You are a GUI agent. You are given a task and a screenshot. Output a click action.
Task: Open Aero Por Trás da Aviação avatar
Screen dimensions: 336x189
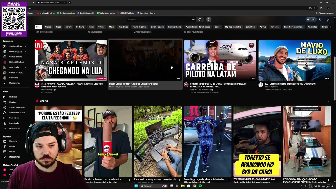point(186,85)
